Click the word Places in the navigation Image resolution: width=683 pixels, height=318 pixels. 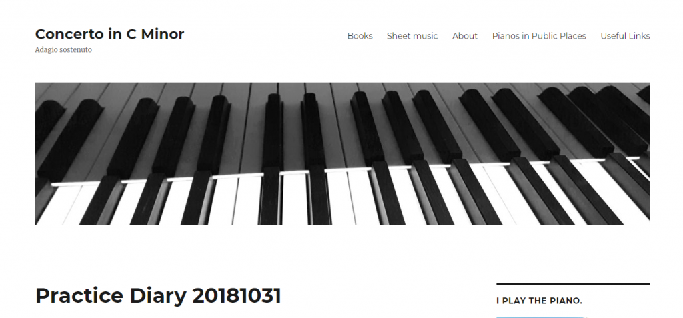click(572, 36)
